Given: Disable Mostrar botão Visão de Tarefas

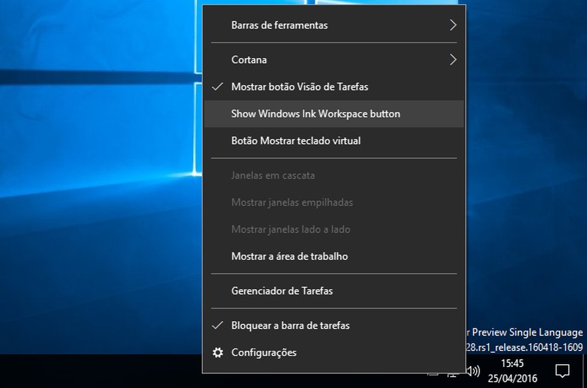Looking at the screenshot, I should click(x=301, y=86).
